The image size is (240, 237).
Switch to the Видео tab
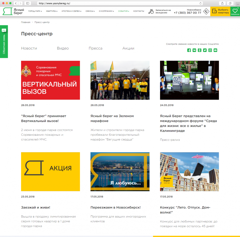(63, 48)
